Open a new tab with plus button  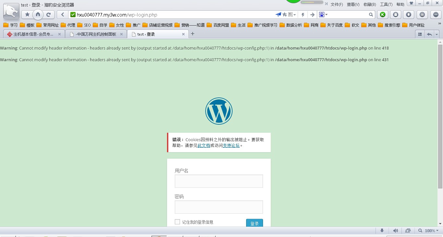coord(192,34)
